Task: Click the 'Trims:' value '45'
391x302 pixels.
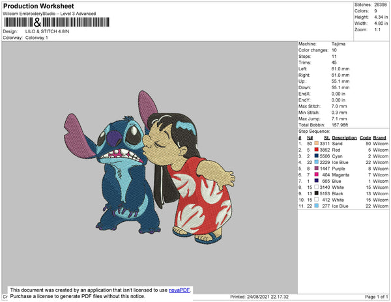Action: pos(334,62)
